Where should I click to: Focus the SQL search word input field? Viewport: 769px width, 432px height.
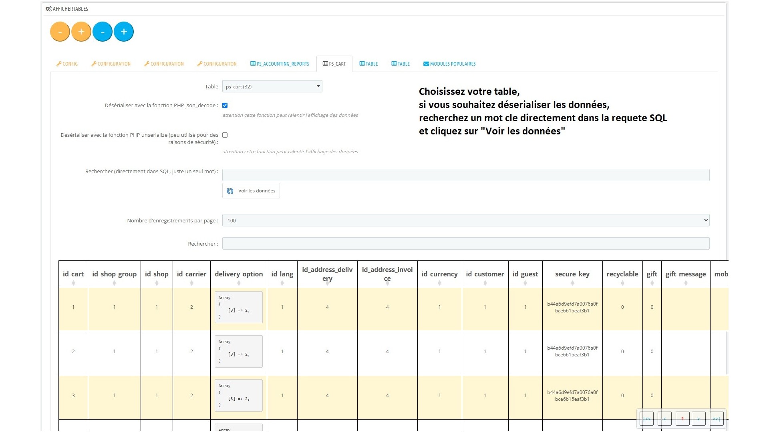pos(466,175)
